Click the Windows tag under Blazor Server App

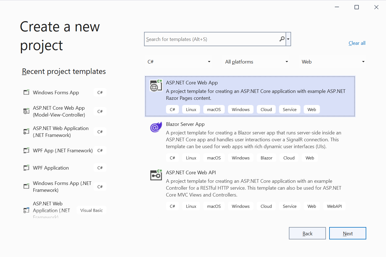point(241,158)
